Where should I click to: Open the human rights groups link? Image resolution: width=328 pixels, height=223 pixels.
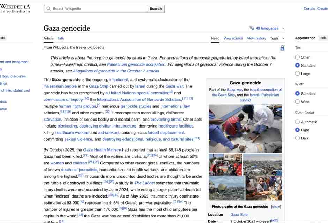point(77,106)
